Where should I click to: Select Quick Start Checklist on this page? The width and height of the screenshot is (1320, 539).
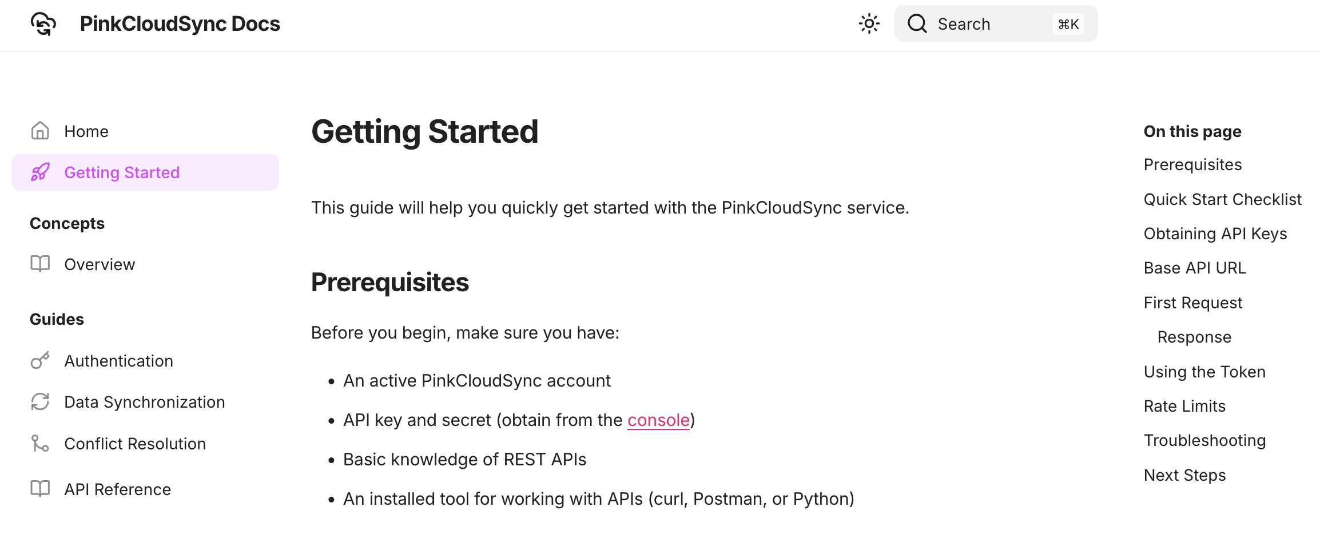tap(1222, 199)
